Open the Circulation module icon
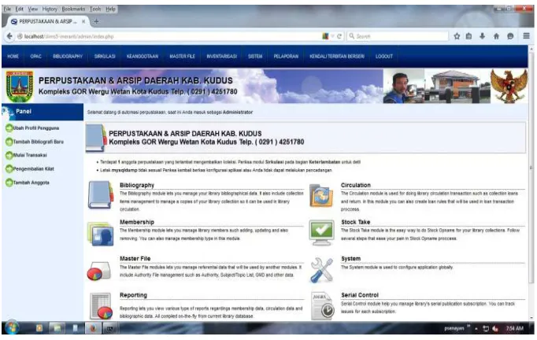Screen dimensions: 537x340 click(321, 195)
